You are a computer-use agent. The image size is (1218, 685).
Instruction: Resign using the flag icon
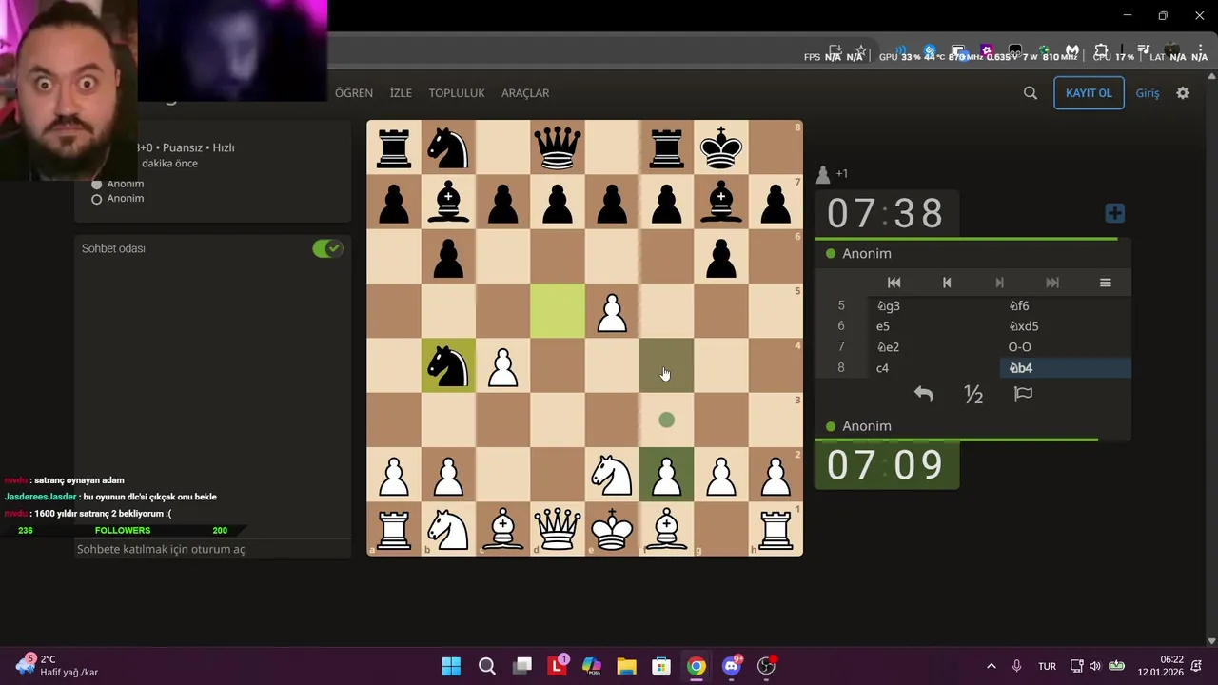point(1024,394)
